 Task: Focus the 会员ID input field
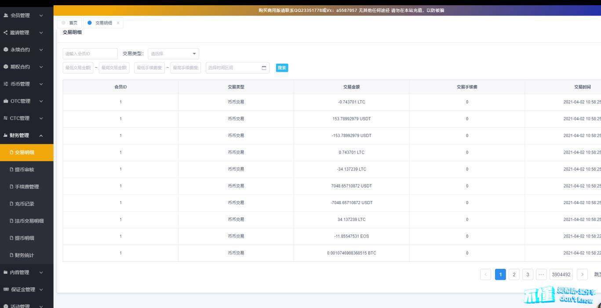click(x=90, y=54)
